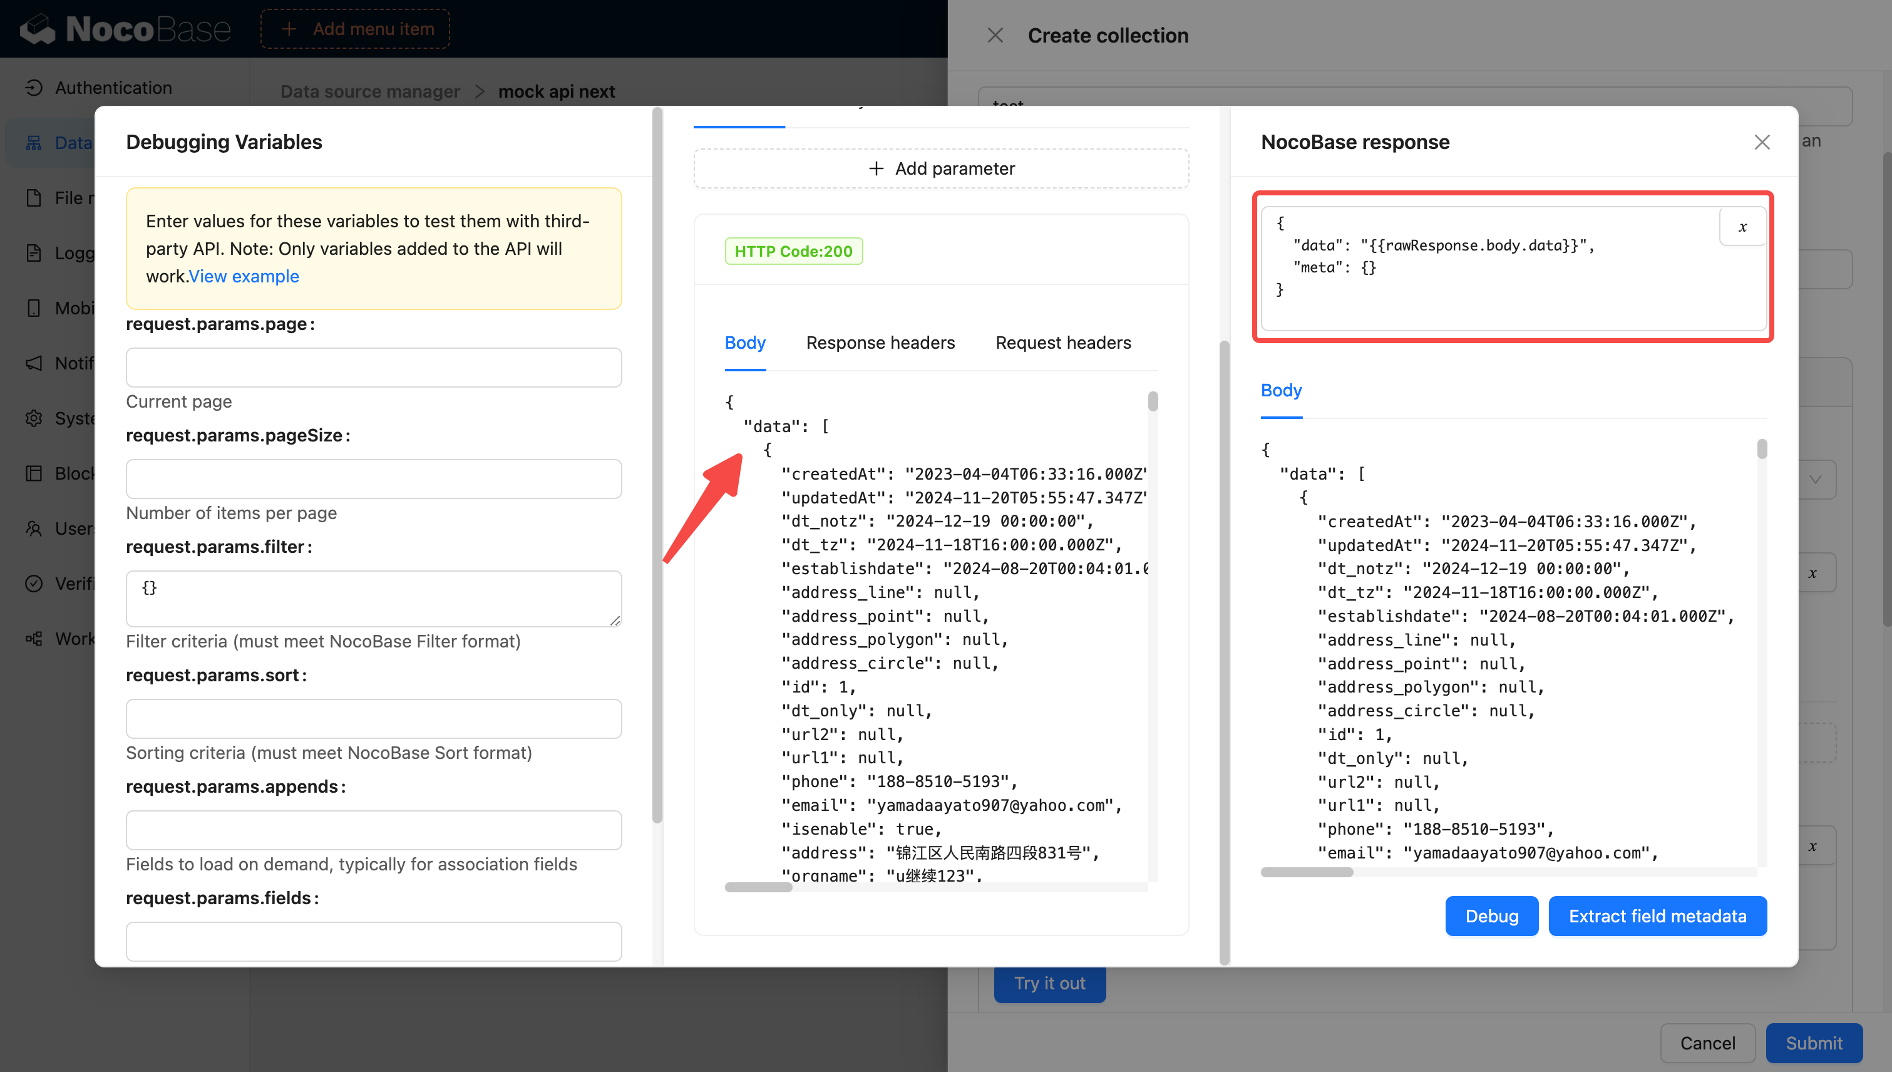
Task: Click the Users sidebar icon
Action: (x=34, y=528)
